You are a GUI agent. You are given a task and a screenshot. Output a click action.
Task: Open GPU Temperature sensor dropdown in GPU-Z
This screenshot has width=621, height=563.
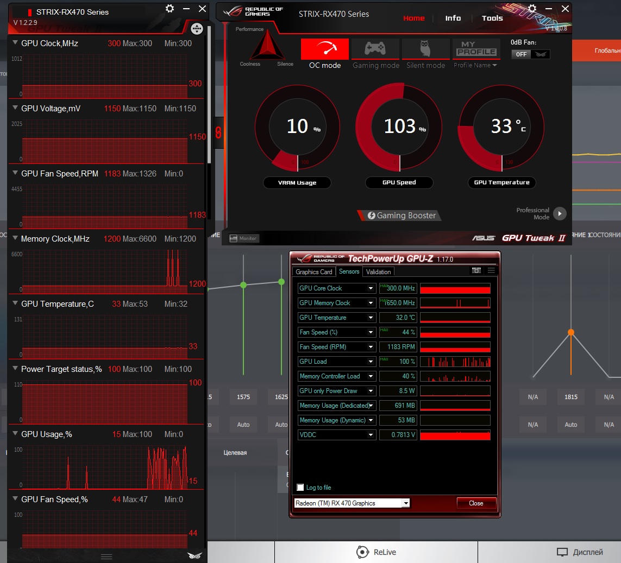coord(371,318)
